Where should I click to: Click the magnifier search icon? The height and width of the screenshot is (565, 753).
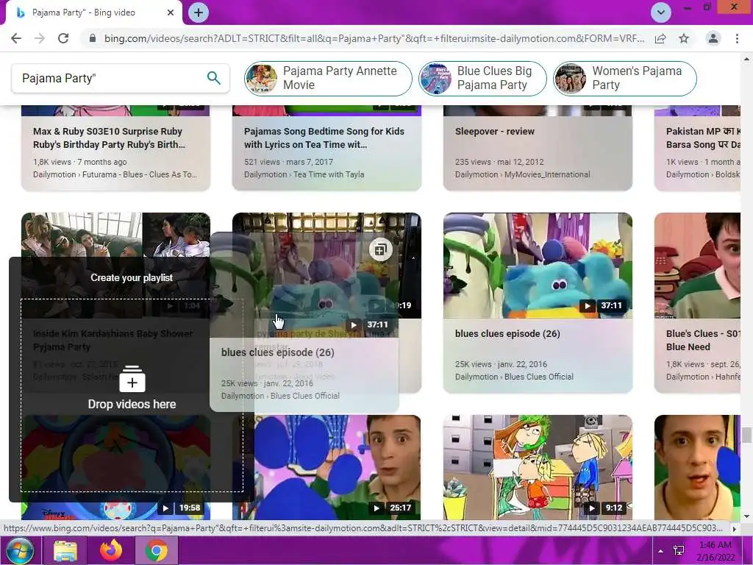pos(214,78)
